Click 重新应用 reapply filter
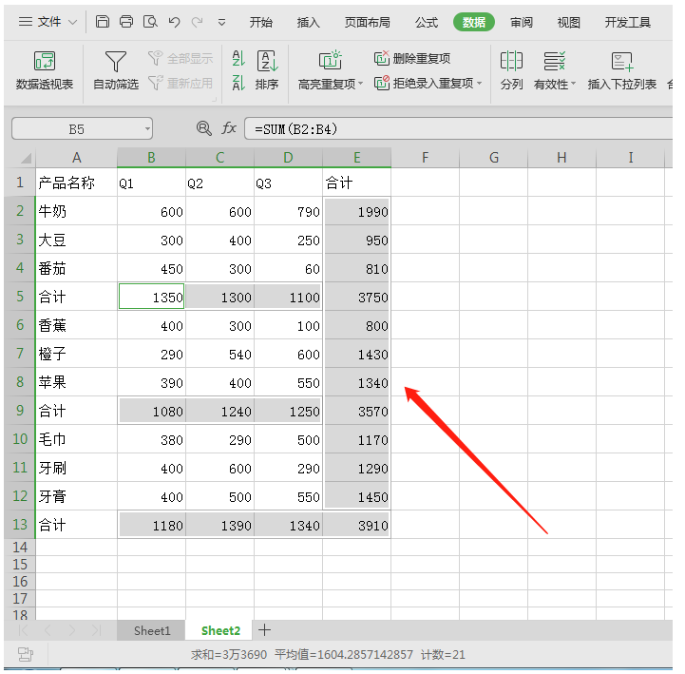This screenshot has width=685, height=674. (x=181, y=83)
